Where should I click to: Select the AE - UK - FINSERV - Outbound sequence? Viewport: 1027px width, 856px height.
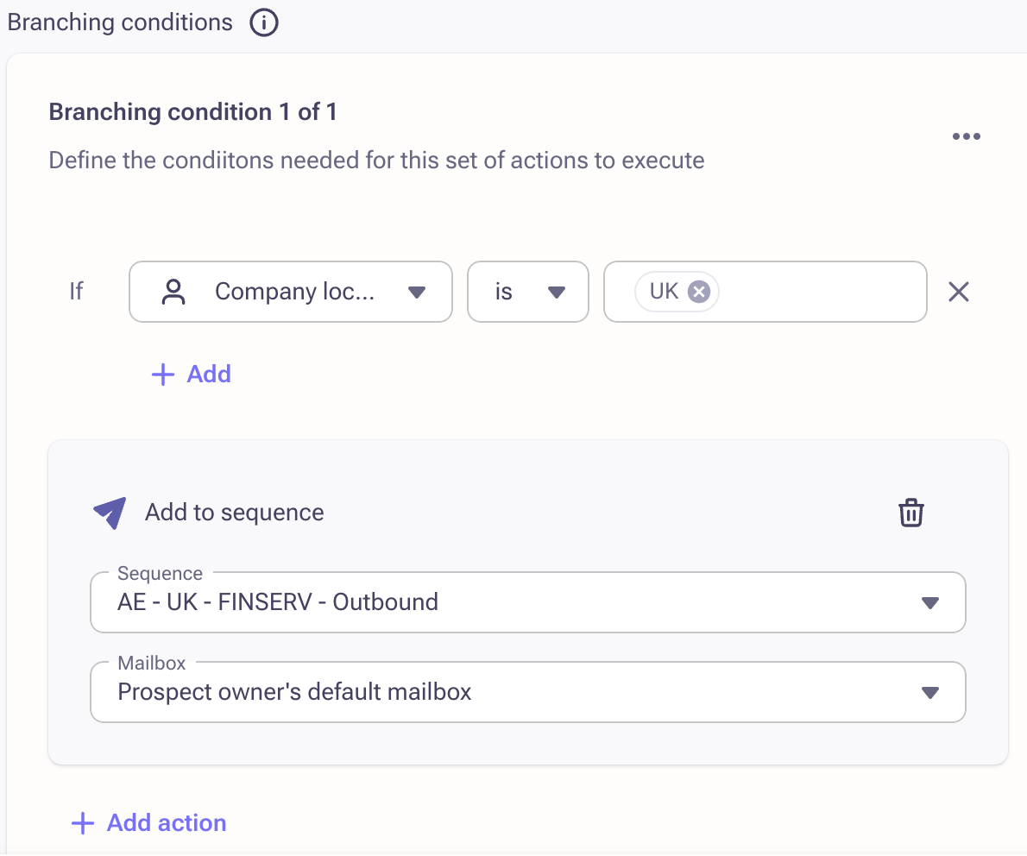(x=526, y=602)
